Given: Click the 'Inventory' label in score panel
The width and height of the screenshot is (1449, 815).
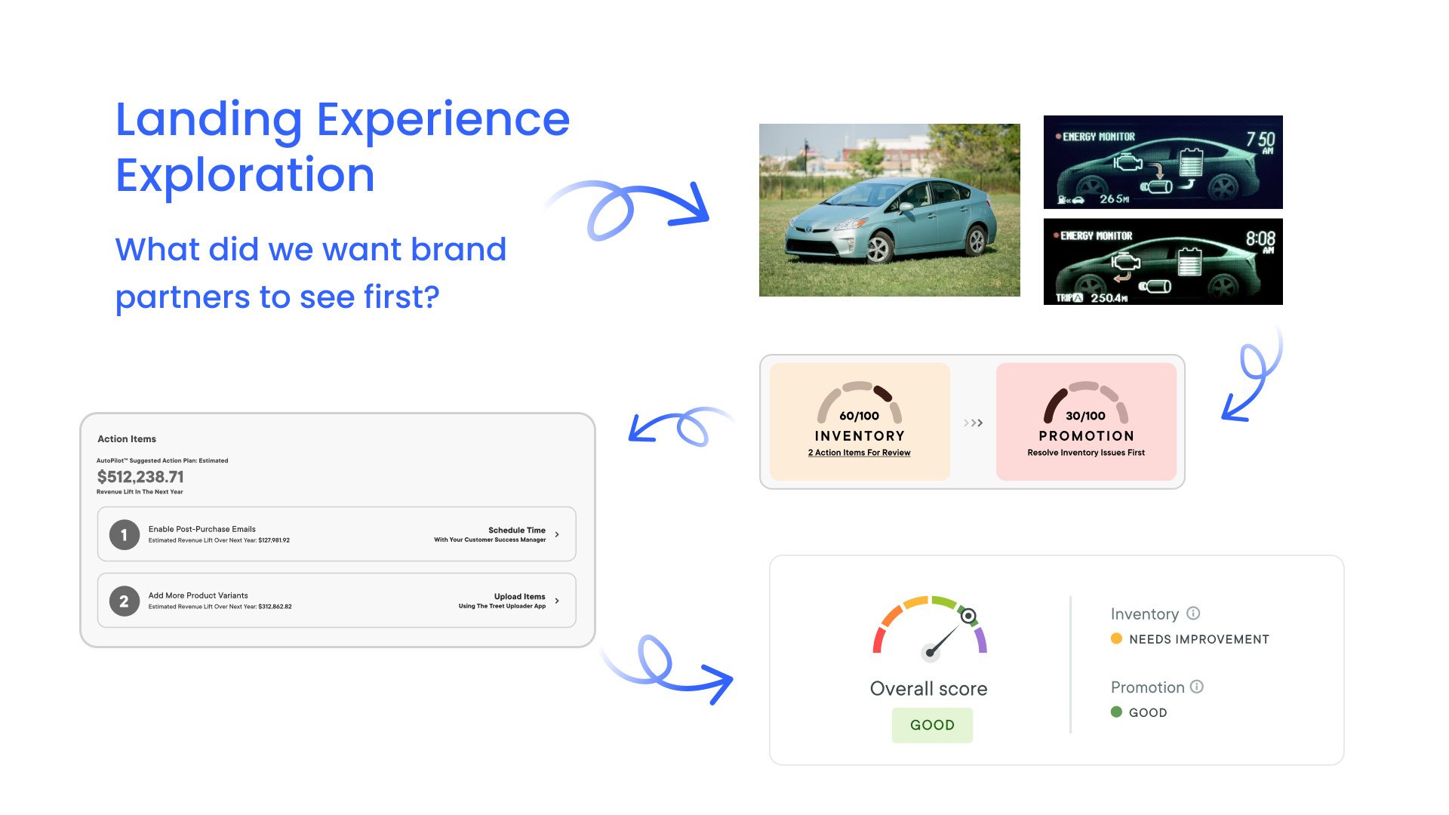Looking at the screenshot, I should [x=1144, y=614].
